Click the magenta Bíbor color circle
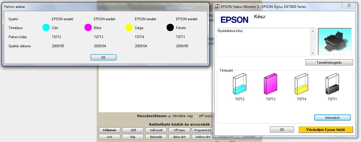361x142 pixels. pos(88,28)
